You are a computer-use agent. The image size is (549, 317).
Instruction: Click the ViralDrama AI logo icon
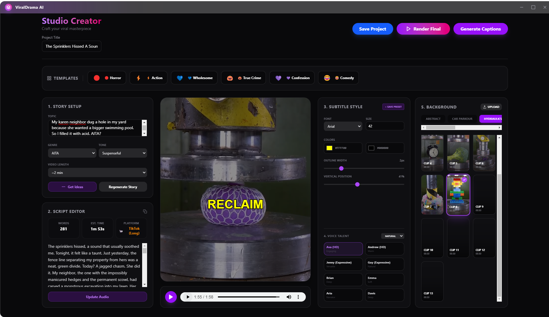[8, 7]
